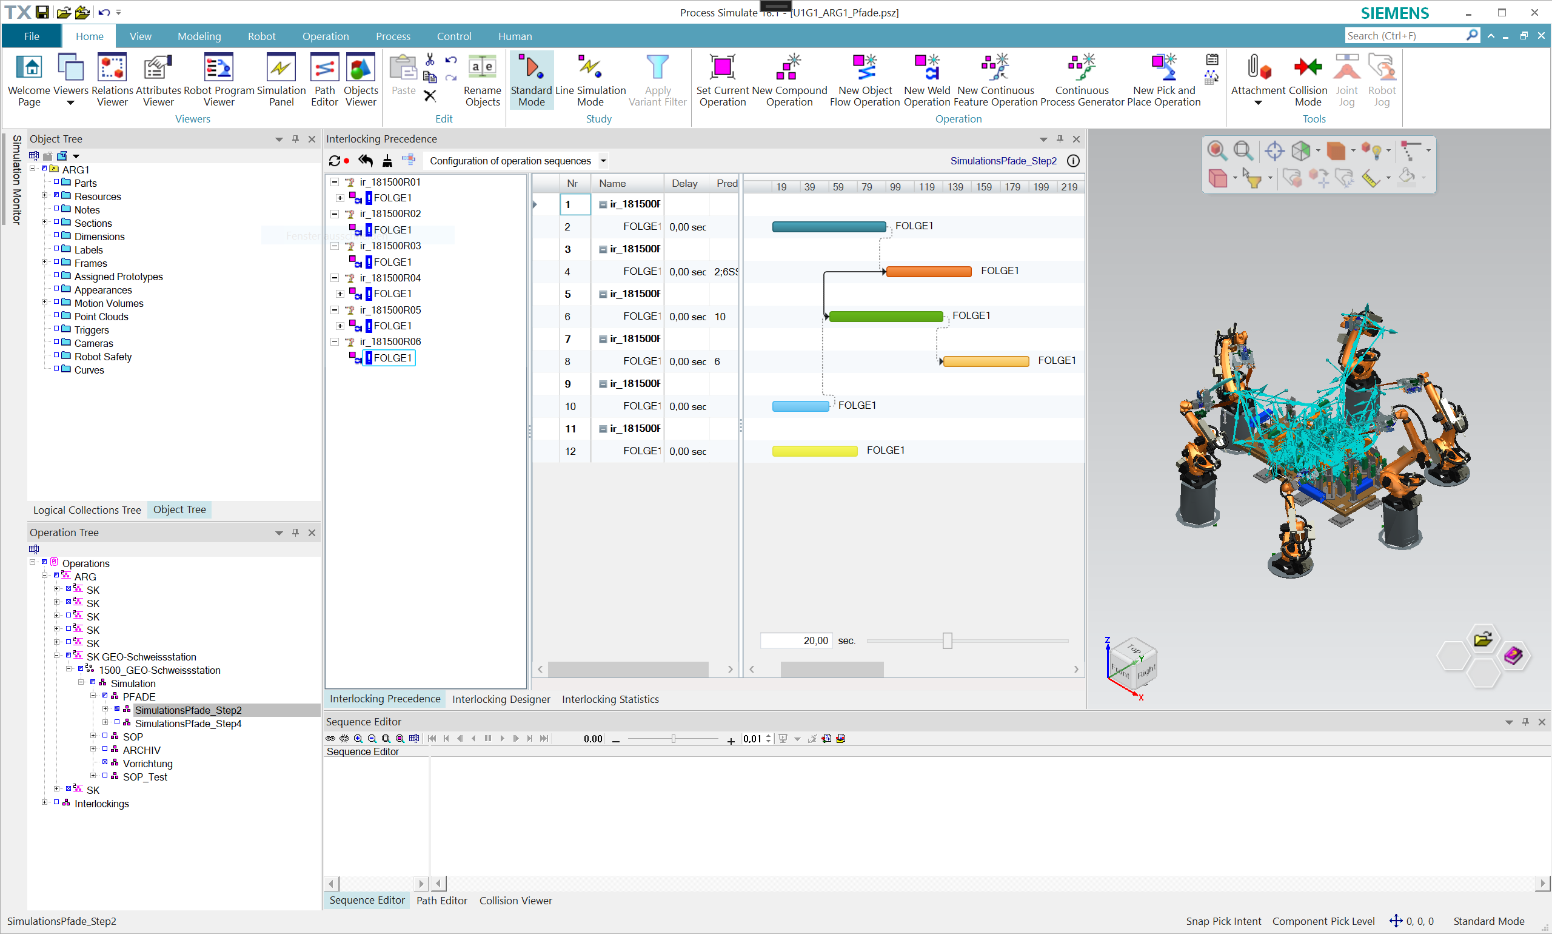Click the delete X icon in Edit group

[x=430, y=96]
